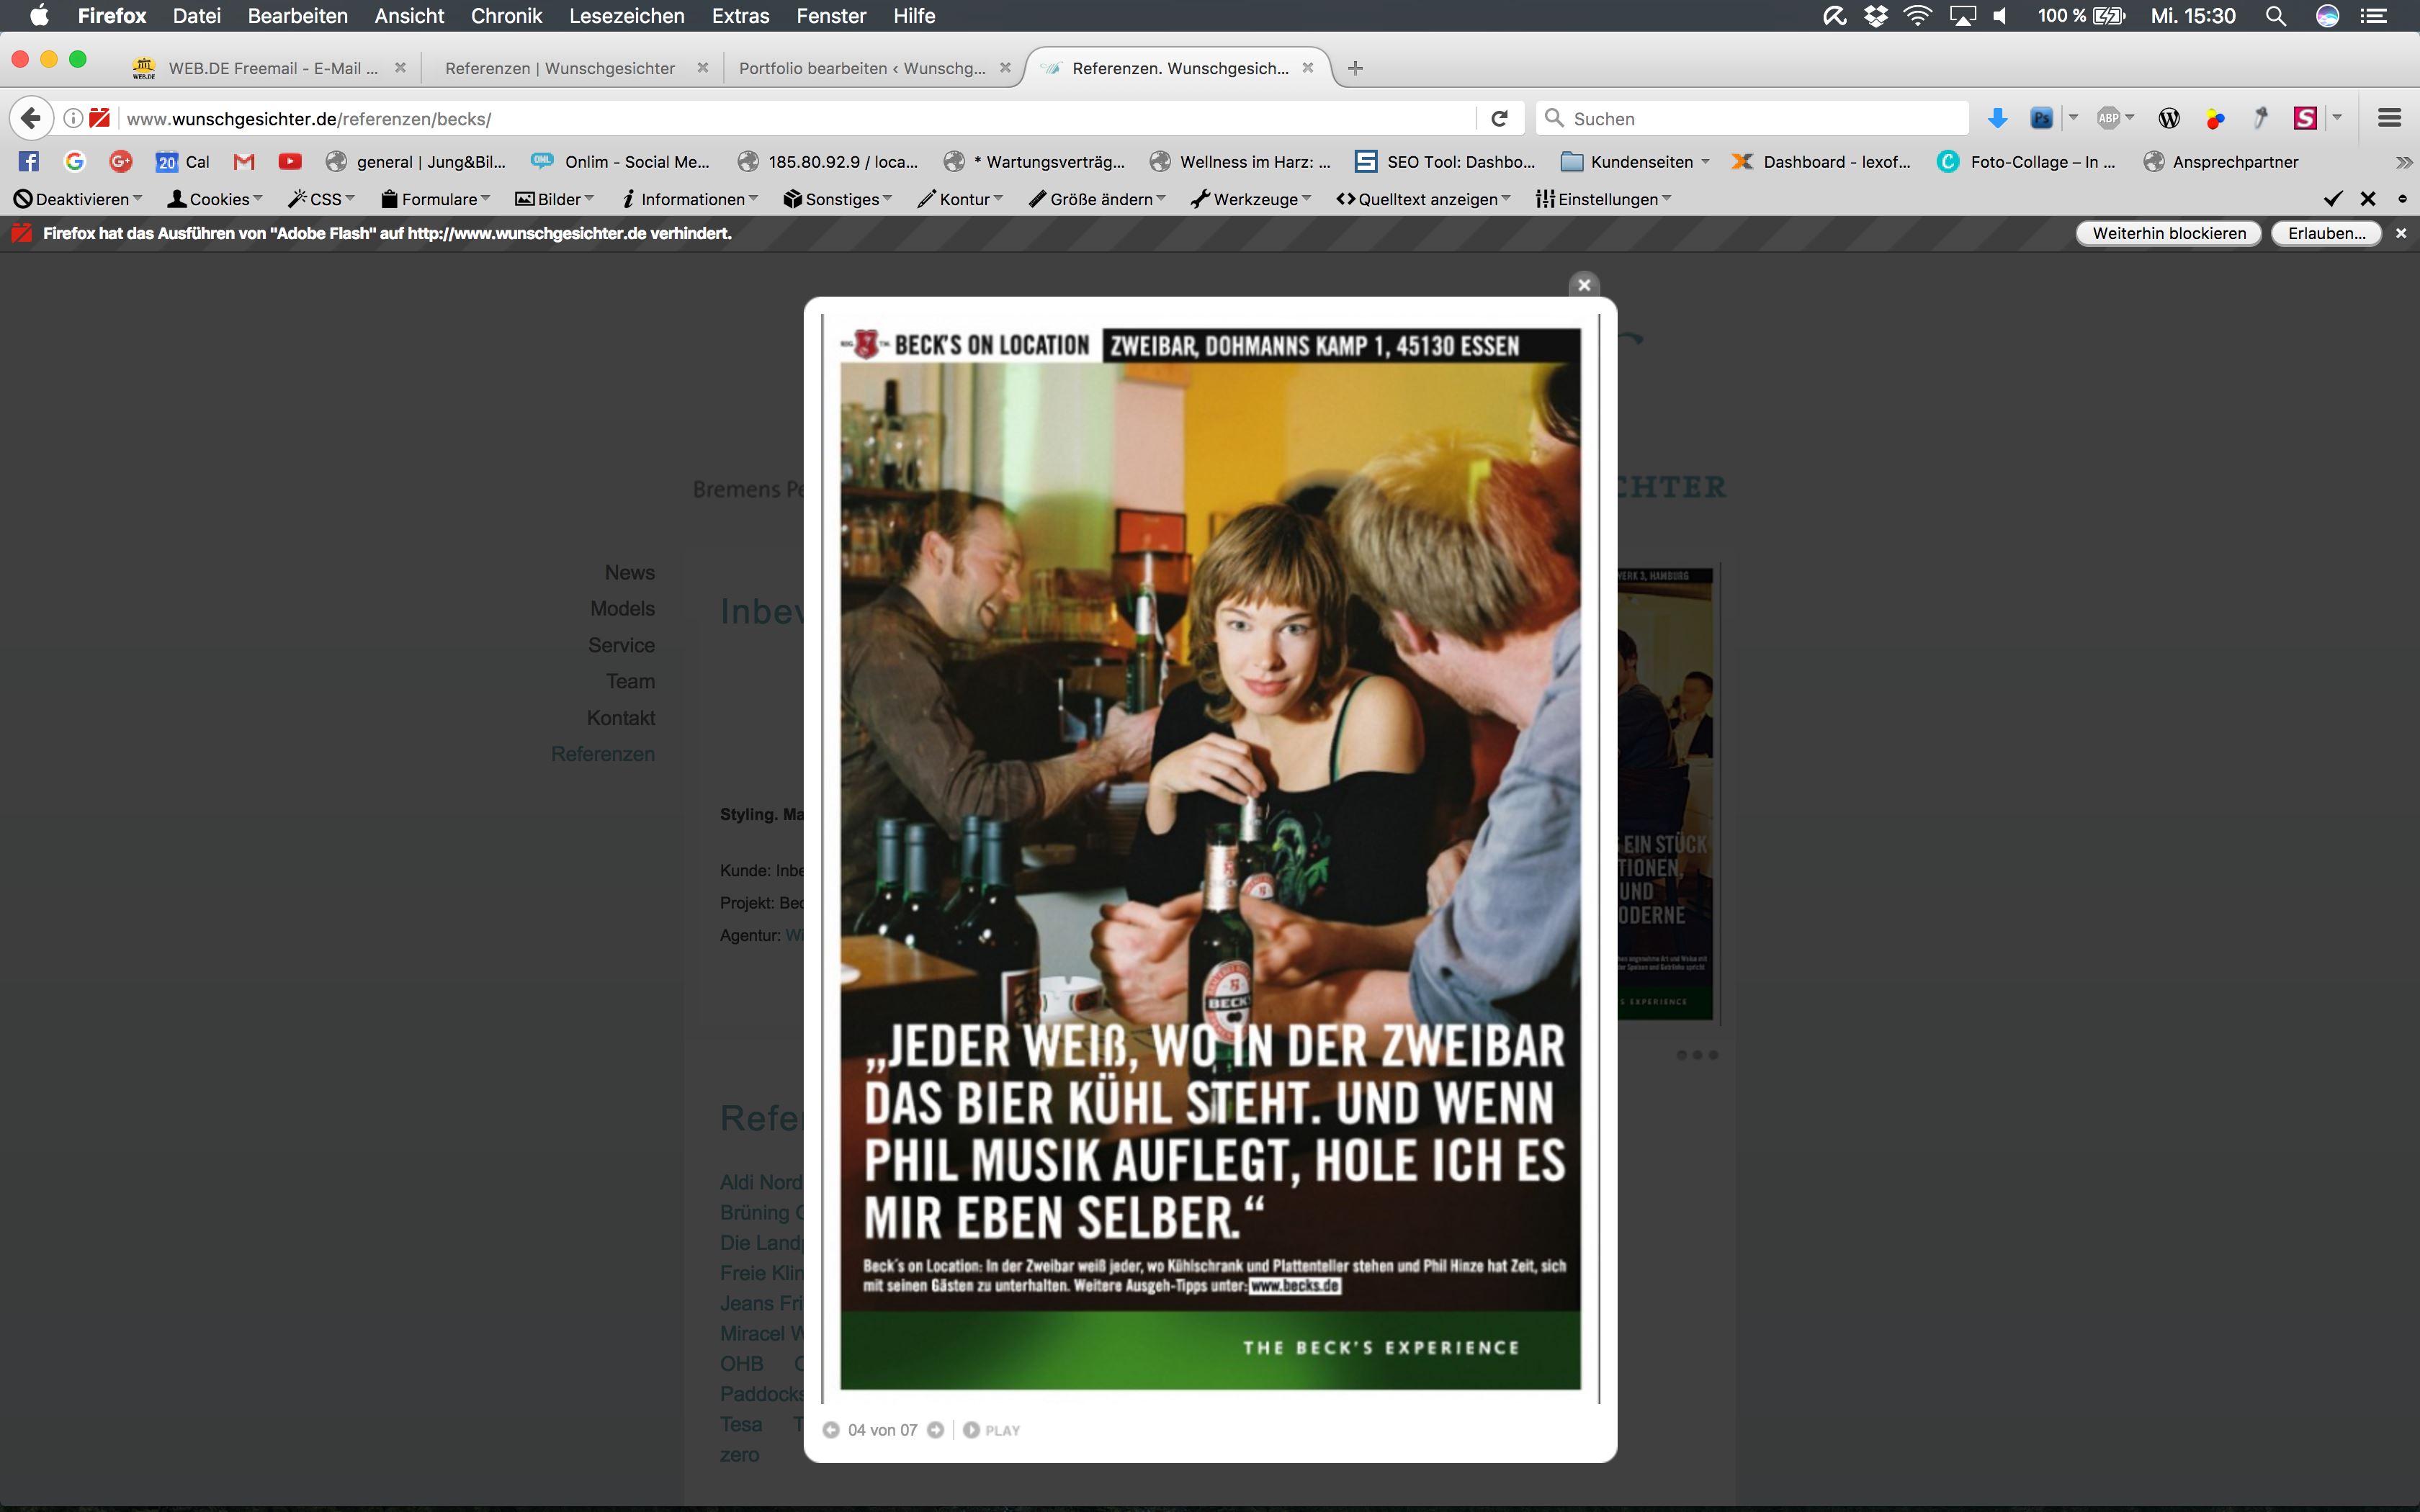The height and width of the screenshot is (1512, 2420).
Task: Switch to Portfolio bearbeiten tab
Action: tap(862, 68)
